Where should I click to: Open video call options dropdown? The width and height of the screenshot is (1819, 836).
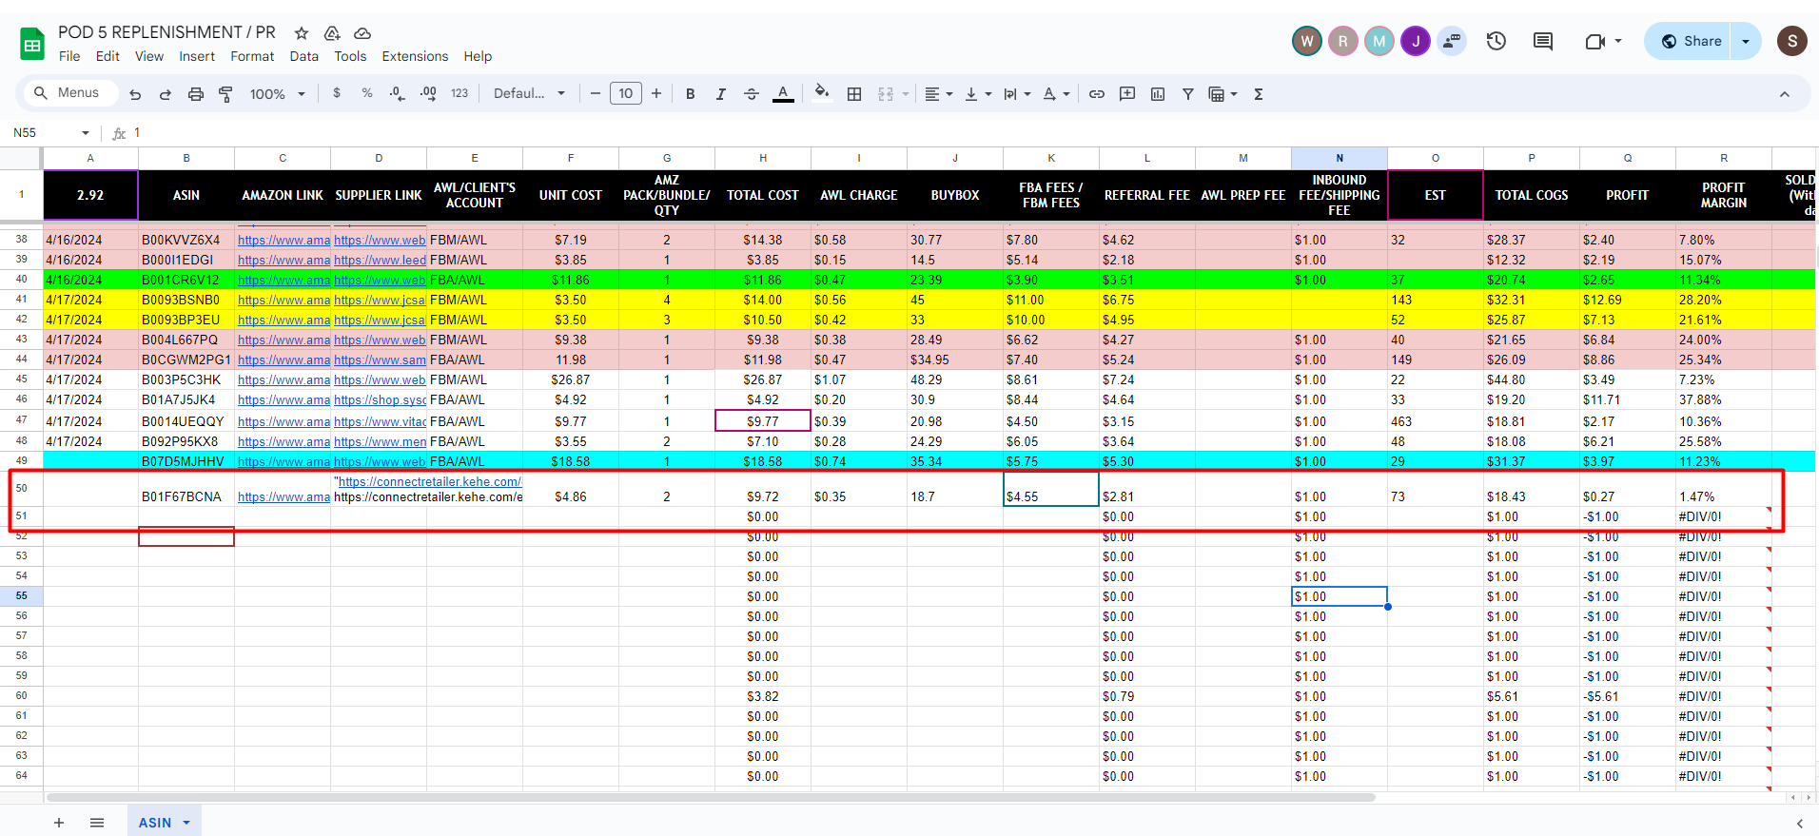1618,41
